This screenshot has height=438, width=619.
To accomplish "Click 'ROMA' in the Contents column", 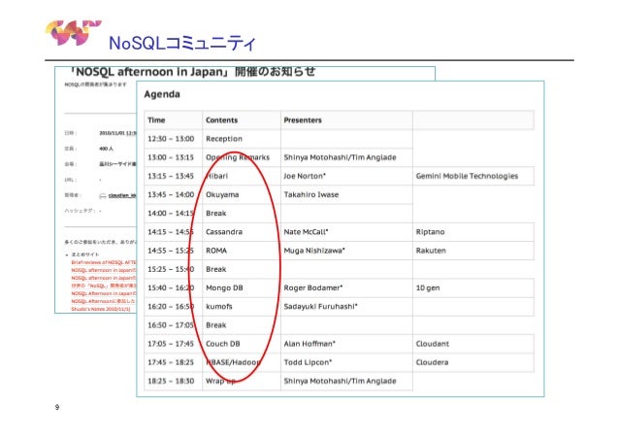I will tap(216, 251).
